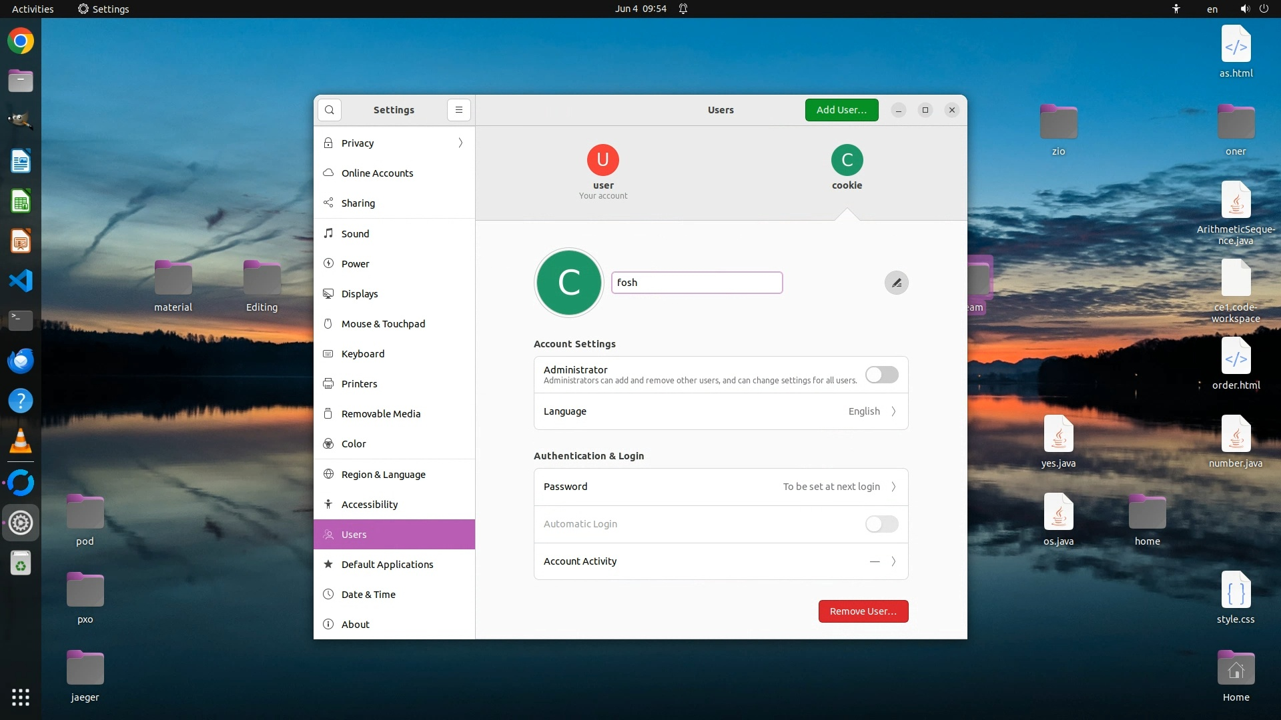The height and width of the screenshot is (720, 1281).
Task: Click the pencil edit icon beside name
Action: point(896,283)
